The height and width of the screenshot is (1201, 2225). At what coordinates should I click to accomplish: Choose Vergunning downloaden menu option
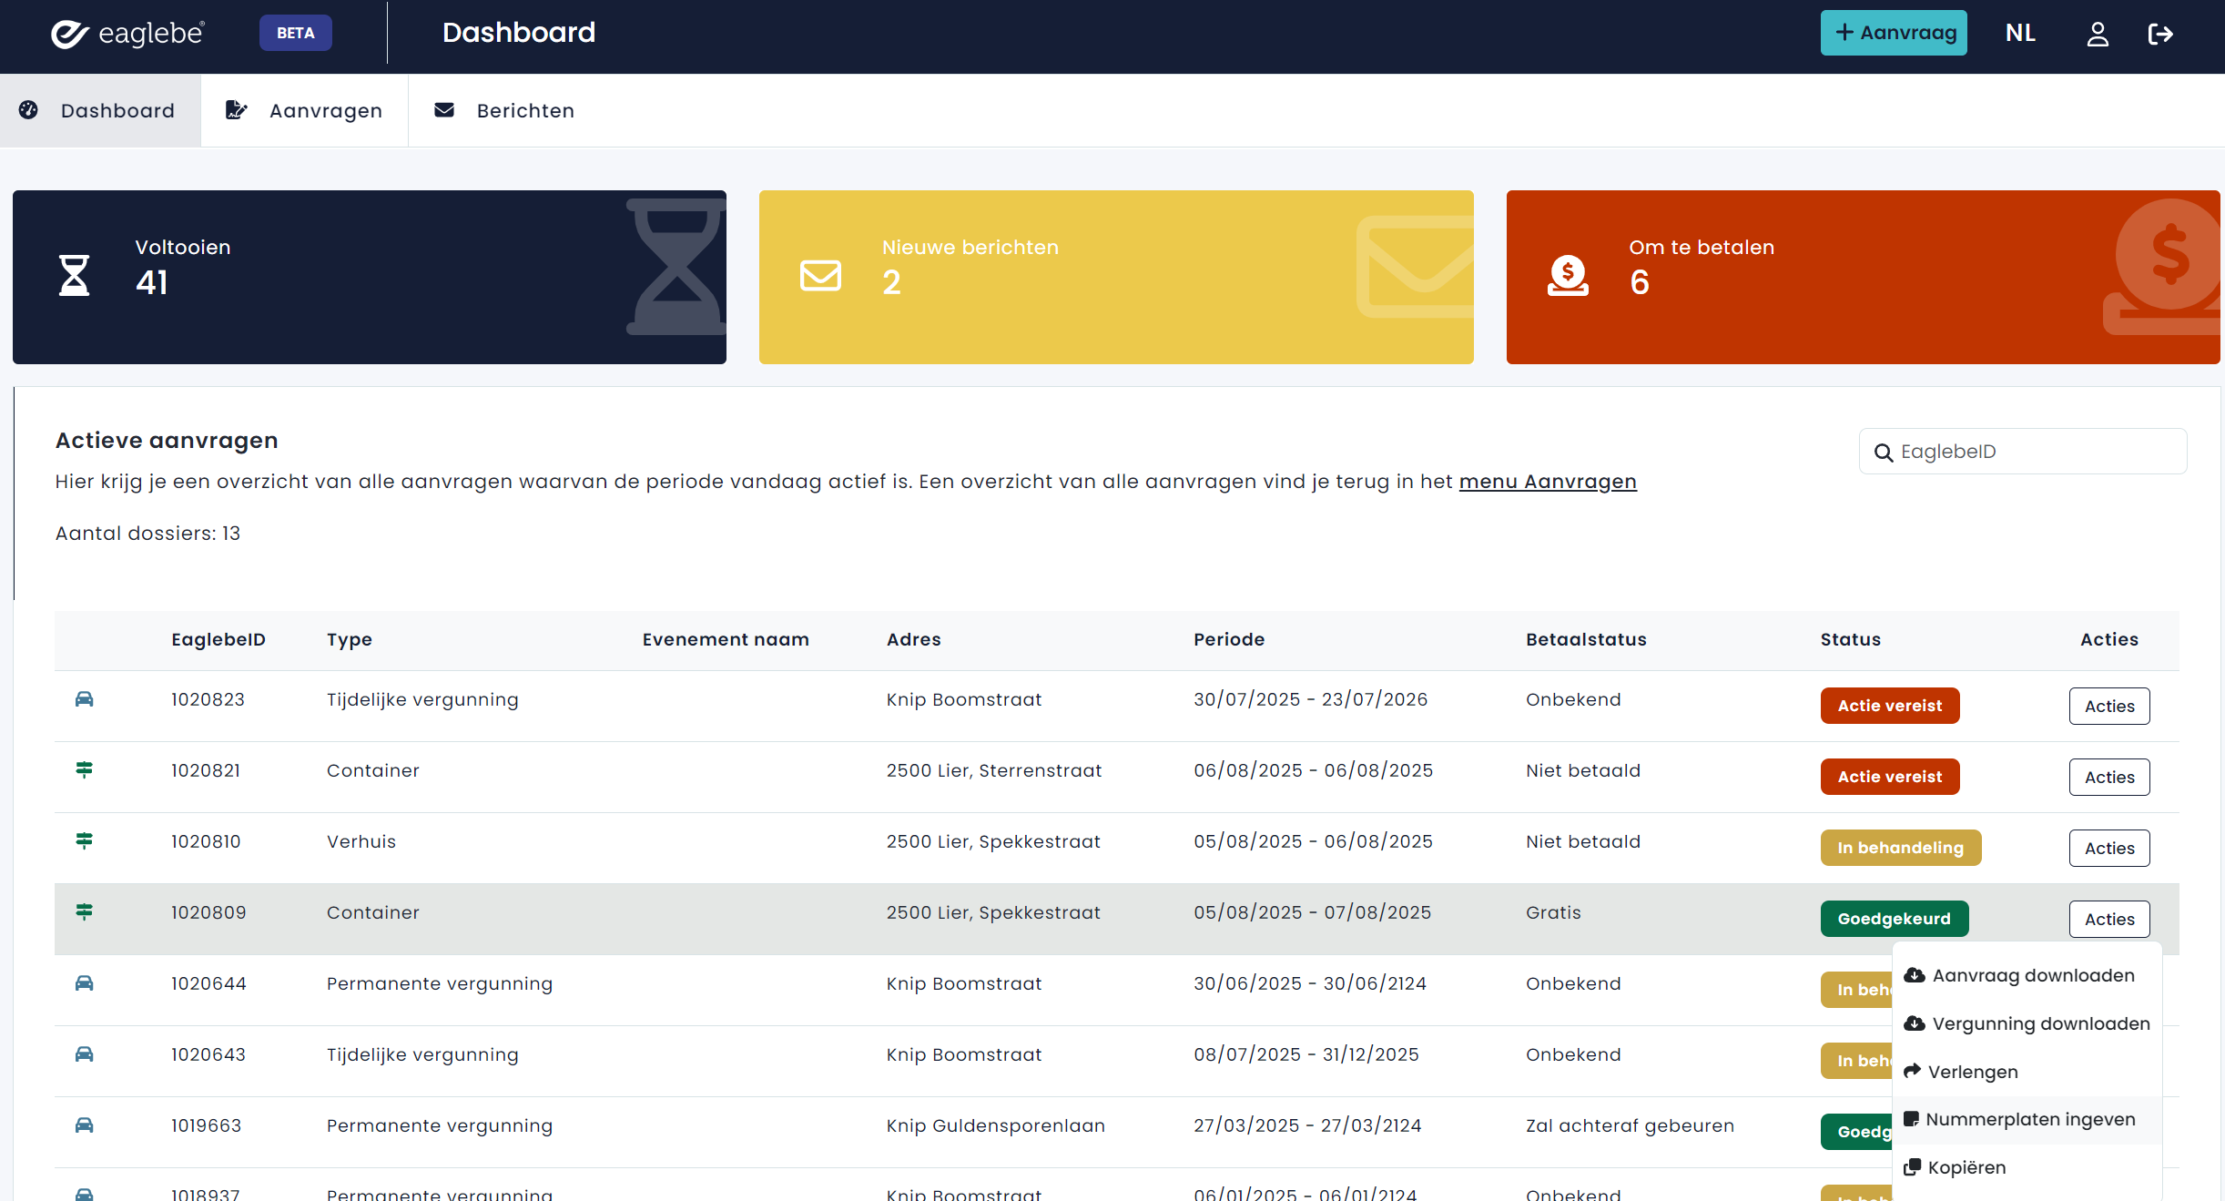[x=2040, y=1024]
